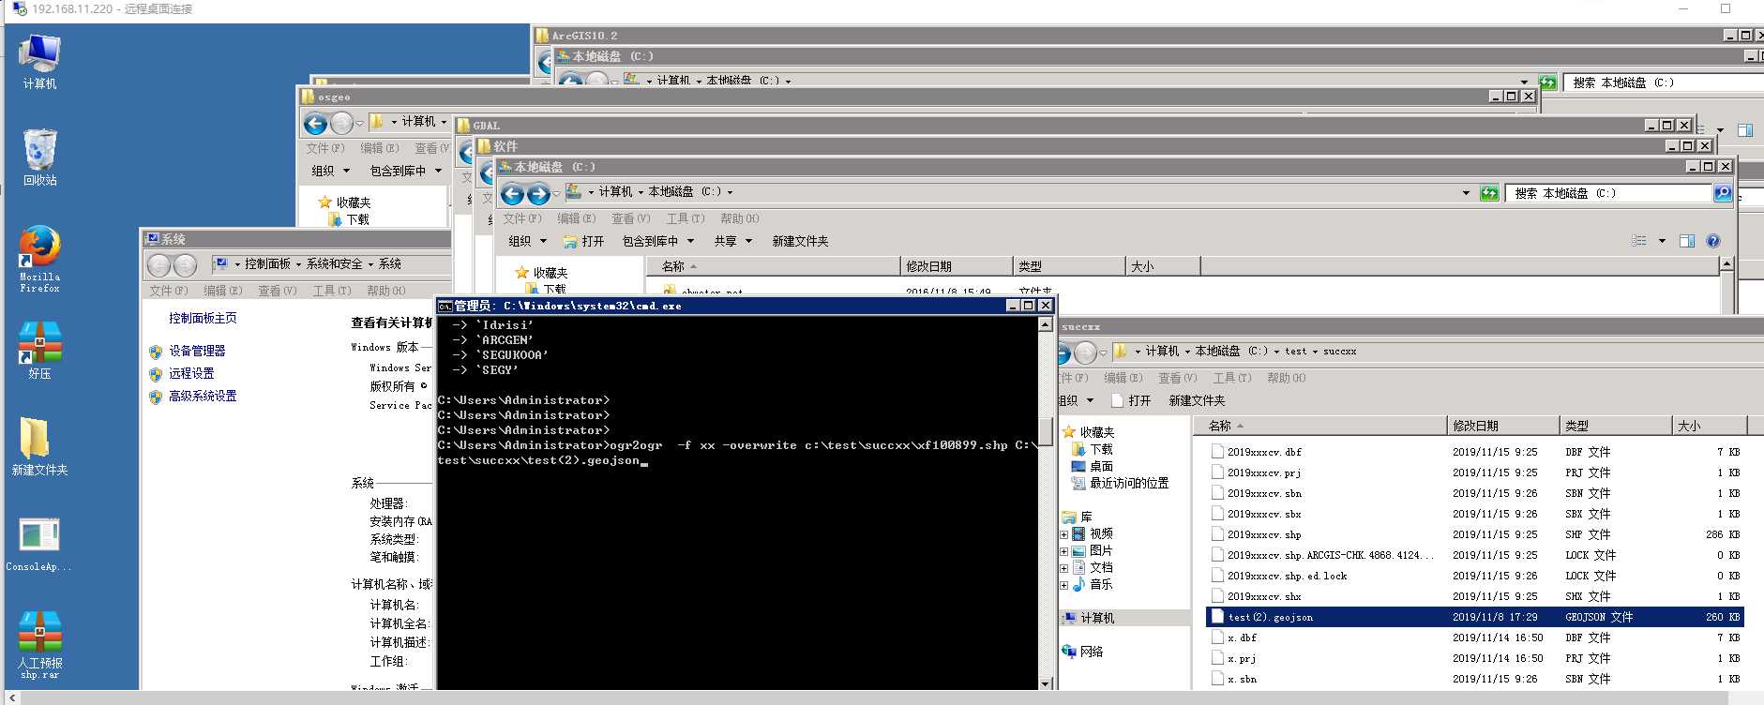Open 高级系统设置 link

[x=203, y=396]
